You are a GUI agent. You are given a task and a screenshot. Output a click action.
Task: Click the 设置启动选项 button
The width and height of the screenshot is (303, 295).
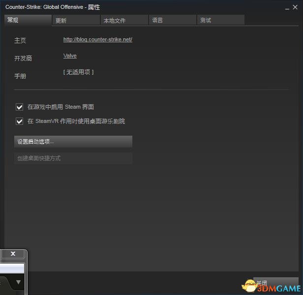coord(73,142)
